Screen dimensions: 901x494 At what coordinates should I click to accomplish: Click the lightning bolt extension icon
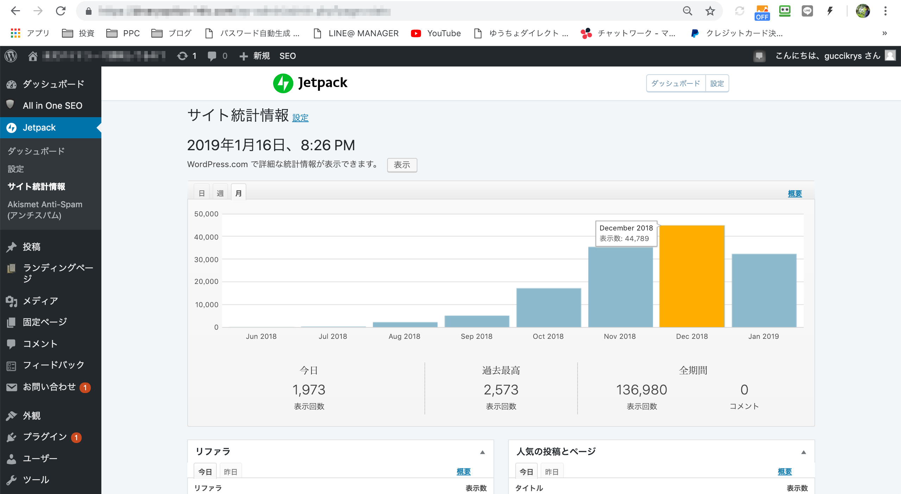tap(830, 11)
